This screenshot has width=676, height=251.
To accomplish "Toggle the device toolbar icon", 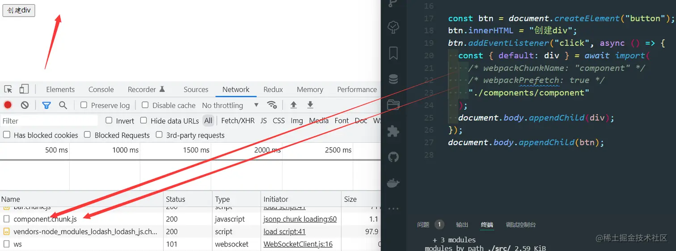I will coord(24,89).
